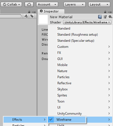The image size is (113, 126).
Task: Expand the GUI shader submenu
Action: coord(80,59)
